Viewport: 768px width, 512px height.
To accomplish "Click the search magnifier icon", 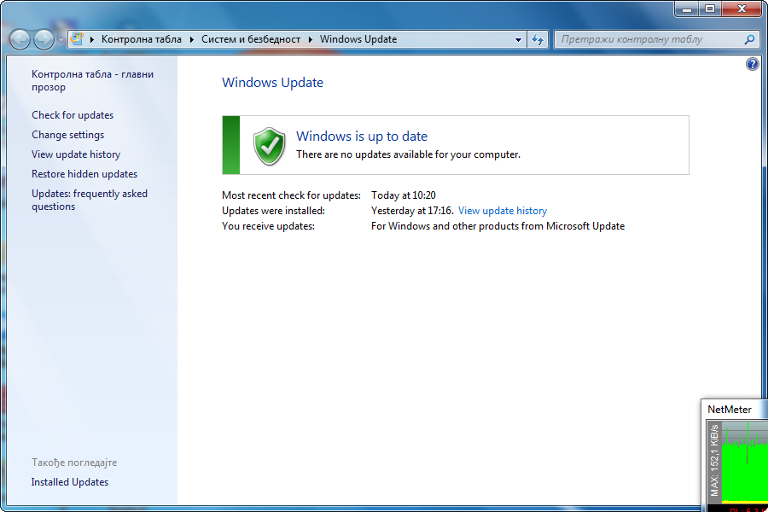I will [749, 39].
